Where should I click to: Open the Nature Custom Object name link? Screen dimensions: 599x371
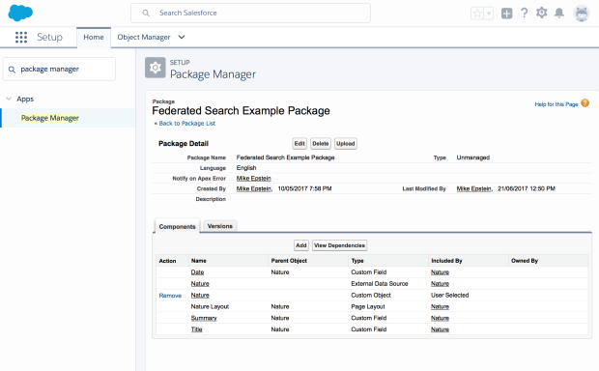[x=200, y=296]
